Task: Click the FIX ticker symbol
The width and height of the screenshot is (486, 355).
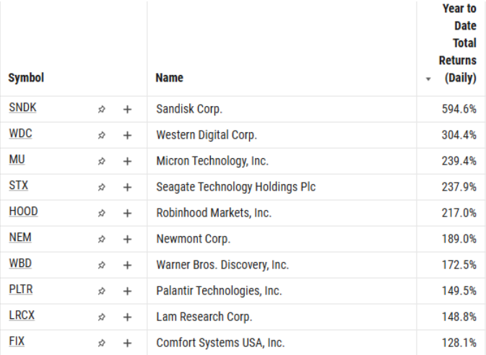Action: pyautogui.click(x=17, y=341)
